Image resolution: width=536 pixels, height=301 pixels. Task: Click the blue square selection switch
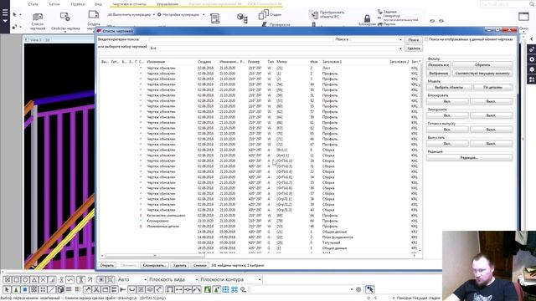24,289
